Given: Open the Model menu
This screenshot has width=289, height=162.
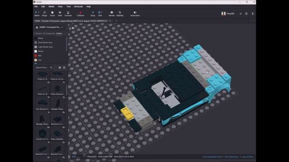Looking at the screenshot, I should coord(51,7).
